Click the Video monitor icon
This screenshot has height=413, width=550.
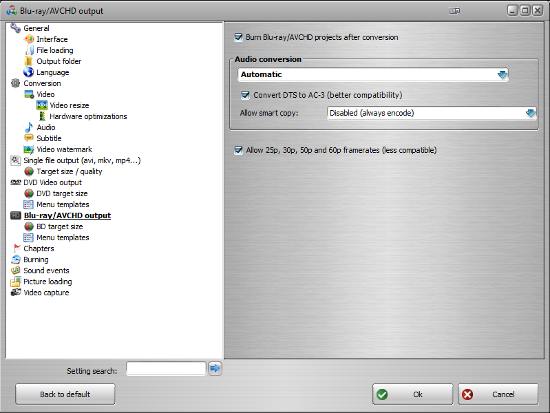tap(29, 94)
